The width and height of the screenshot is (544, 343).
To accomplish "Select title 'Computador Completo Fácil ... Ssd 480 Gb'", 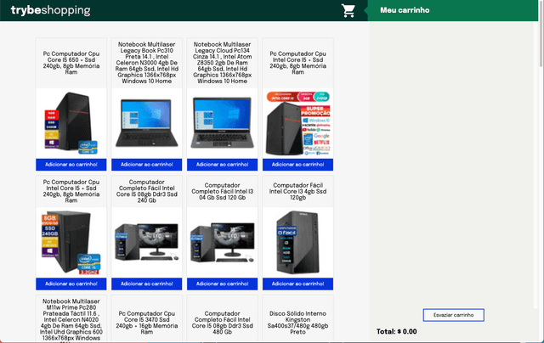I will click(223, 323).
